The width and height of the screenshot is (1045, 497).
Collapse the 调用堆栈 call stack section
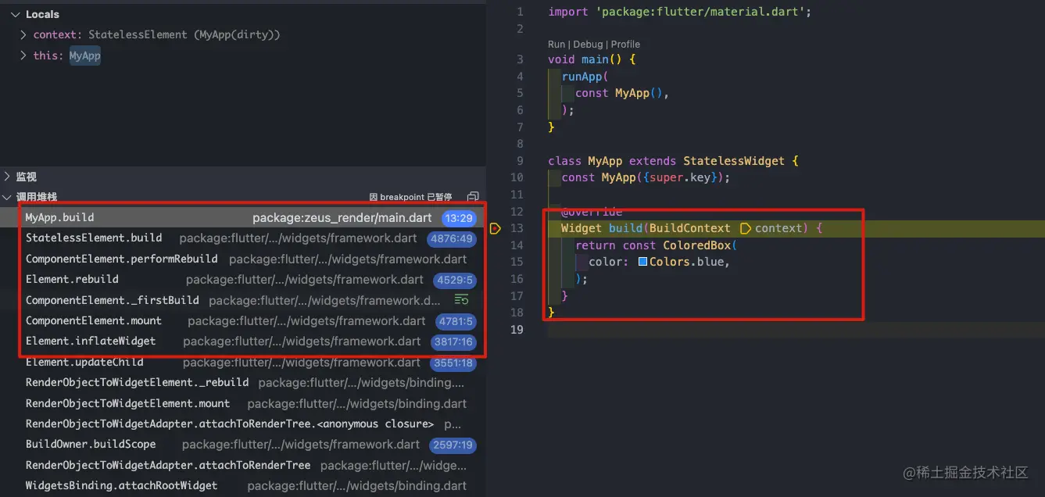coord(7,197)
